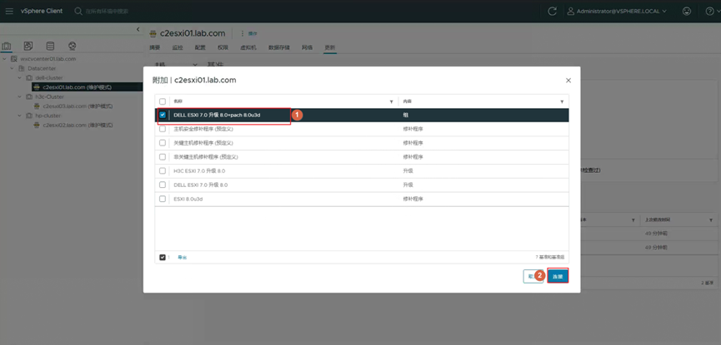Check the 非关键主机修补程序 (预定义) baseline
This screenshot has height=345, width=721.
163,157
